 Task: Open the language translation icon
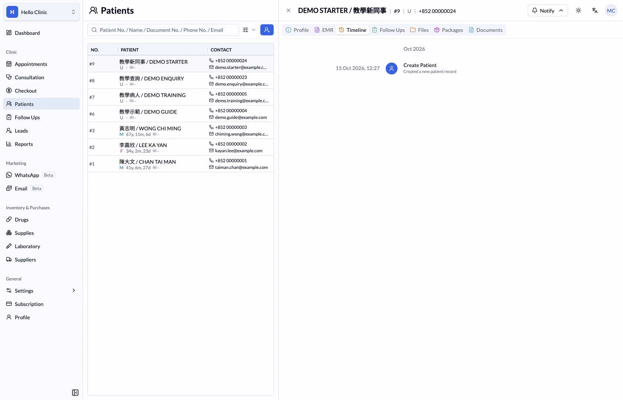(594, 11)
